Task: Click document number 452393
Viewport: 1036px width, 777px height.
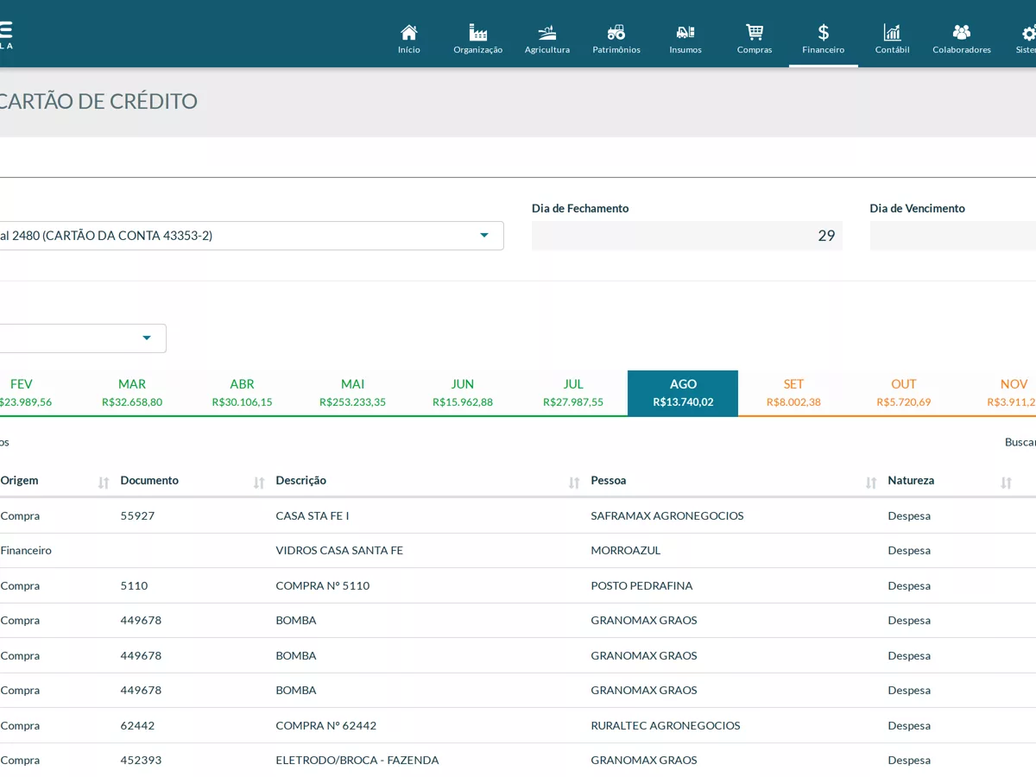Action: point(141,760)
